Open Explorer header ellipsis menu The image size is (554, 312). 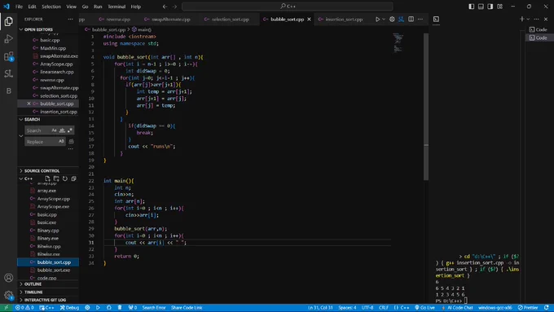coord(70,19)
